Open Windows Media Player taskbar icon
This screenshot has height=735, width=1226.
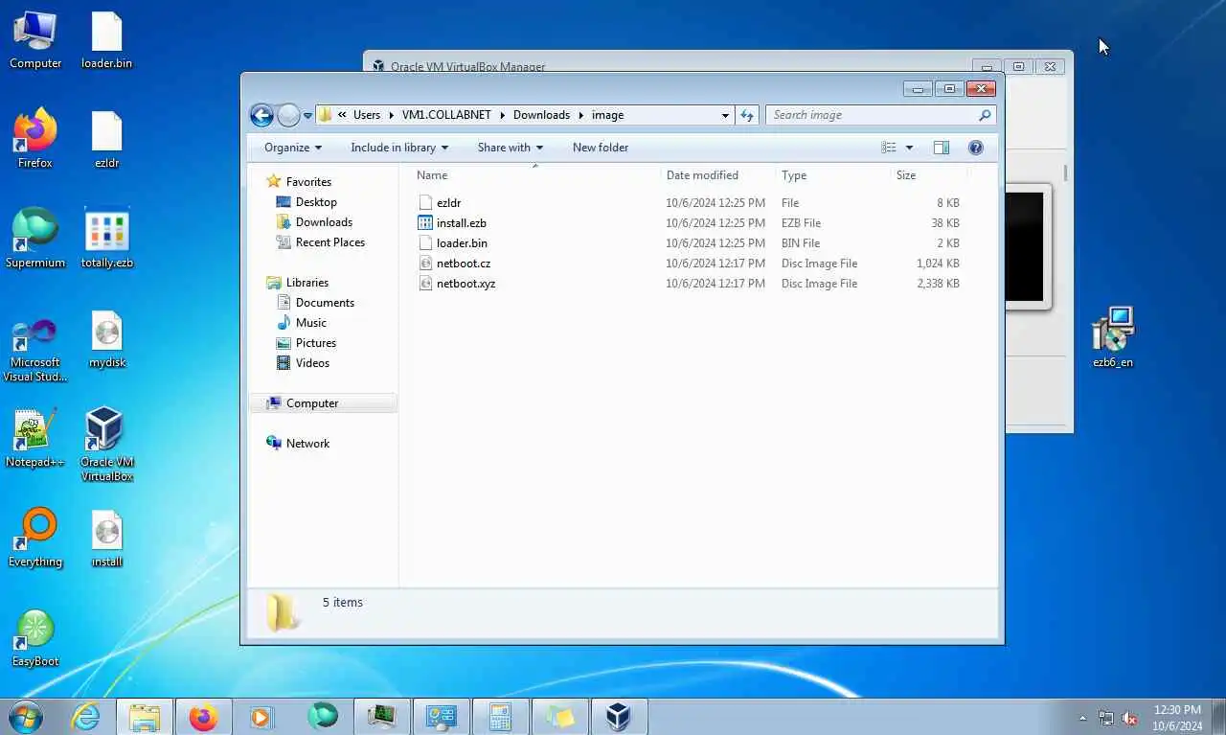[x=261, y=716]
